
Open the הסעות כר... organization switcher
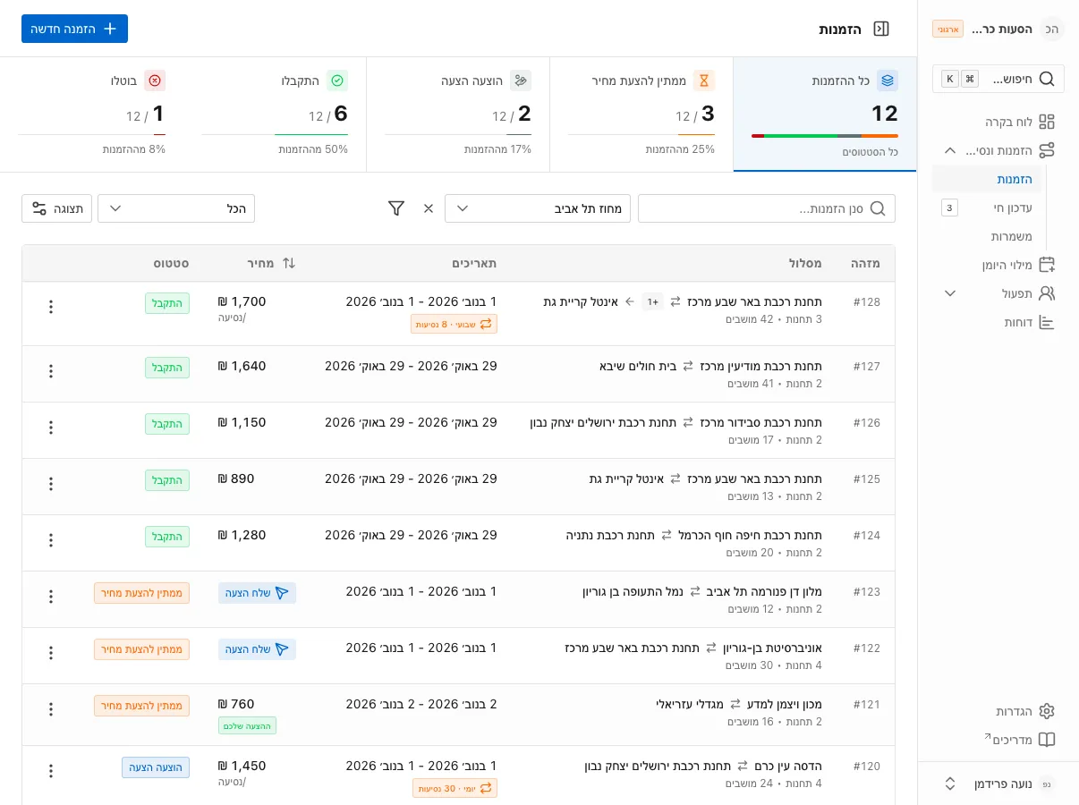(x=998, y=29)
